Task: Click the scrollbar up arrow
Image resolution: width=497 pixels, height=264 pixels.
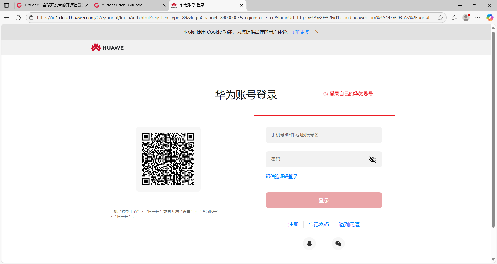Action: (493, 28)
